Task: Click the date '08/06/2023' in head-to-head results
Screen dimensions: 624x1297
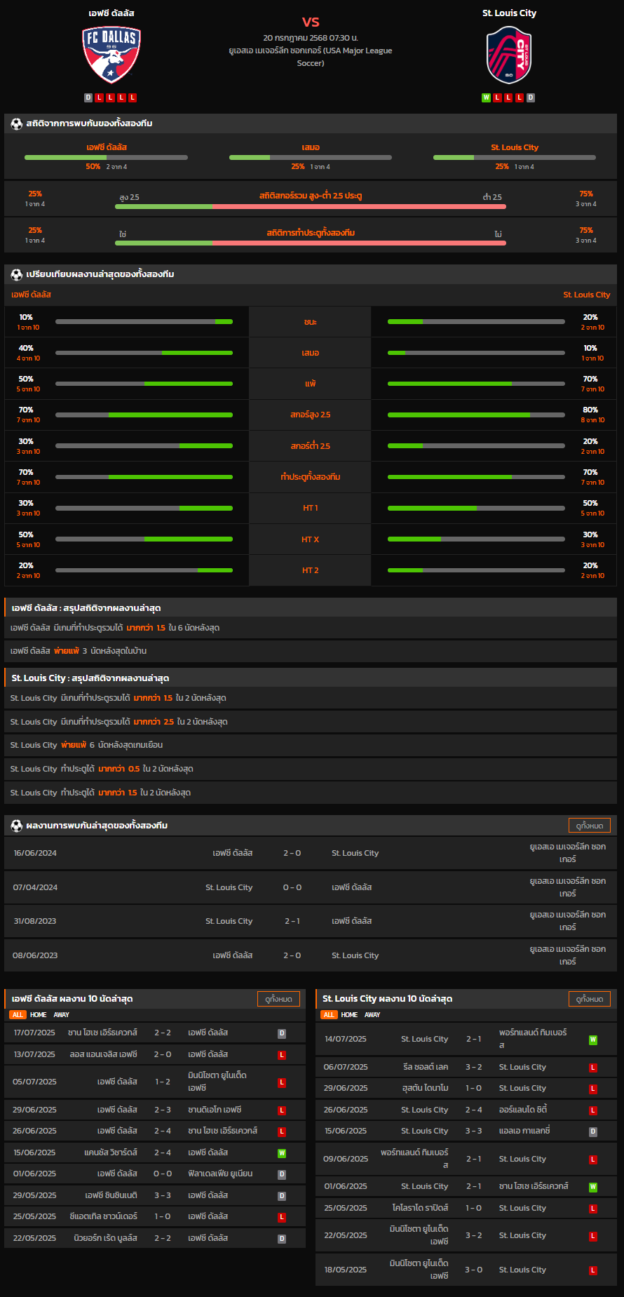Action: pyautogui.click(x=35, y=955)
